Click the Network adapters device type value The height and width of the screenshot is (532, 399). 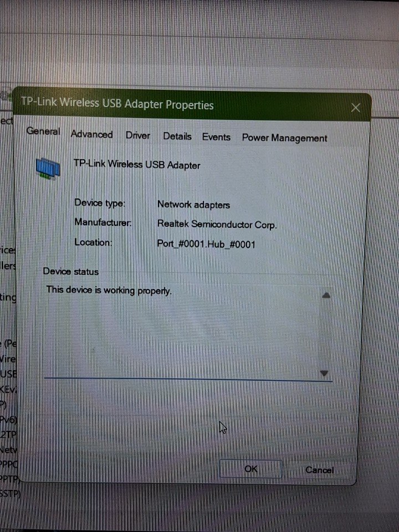[193, 204]
